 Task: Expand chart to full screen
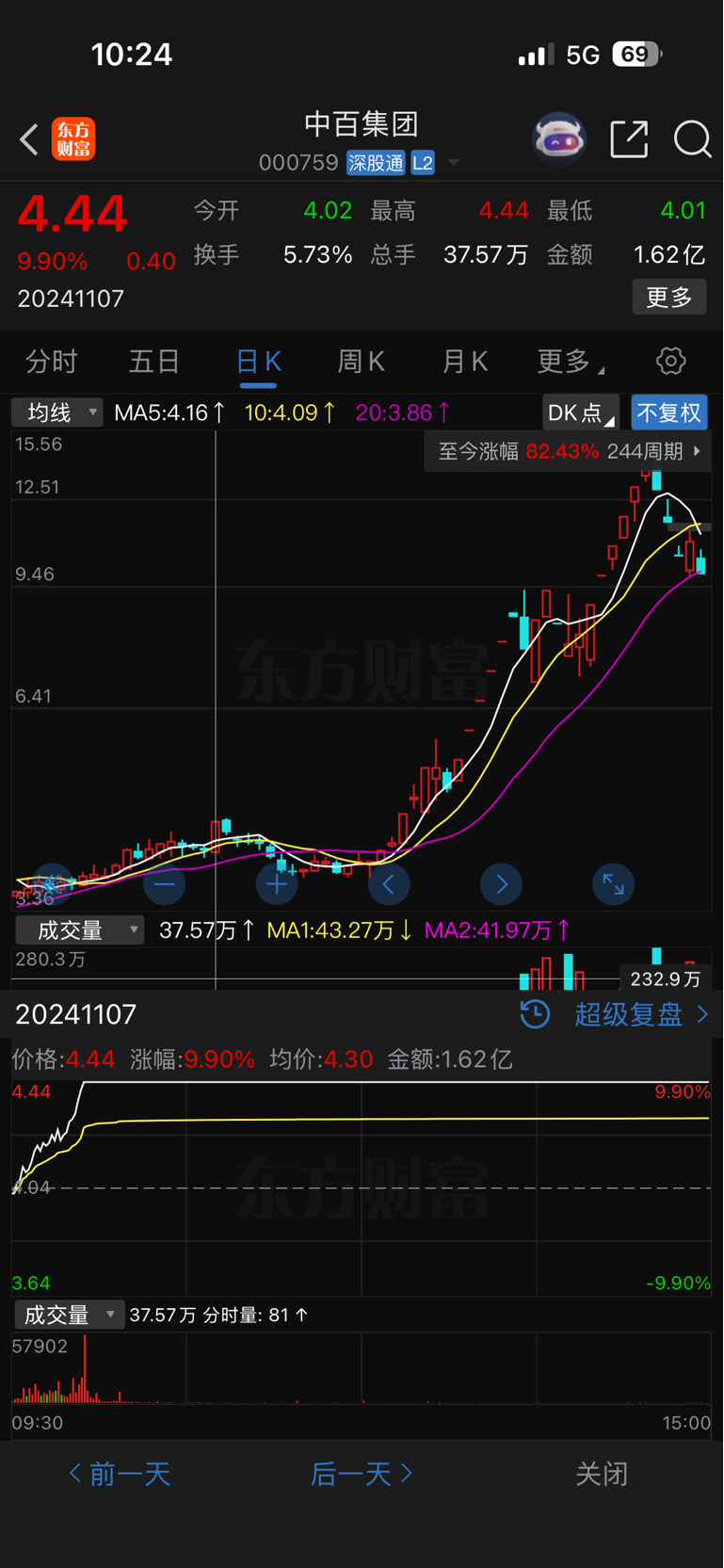pyautogui.click(x=613, y=884)
